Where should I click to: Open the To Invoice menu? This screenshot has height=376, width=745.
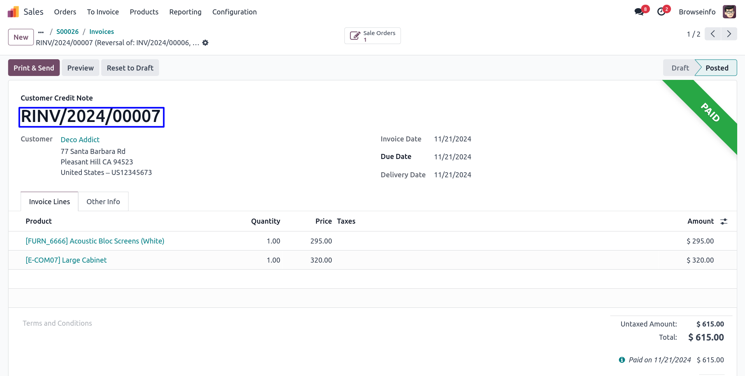[x=103, y=12]
